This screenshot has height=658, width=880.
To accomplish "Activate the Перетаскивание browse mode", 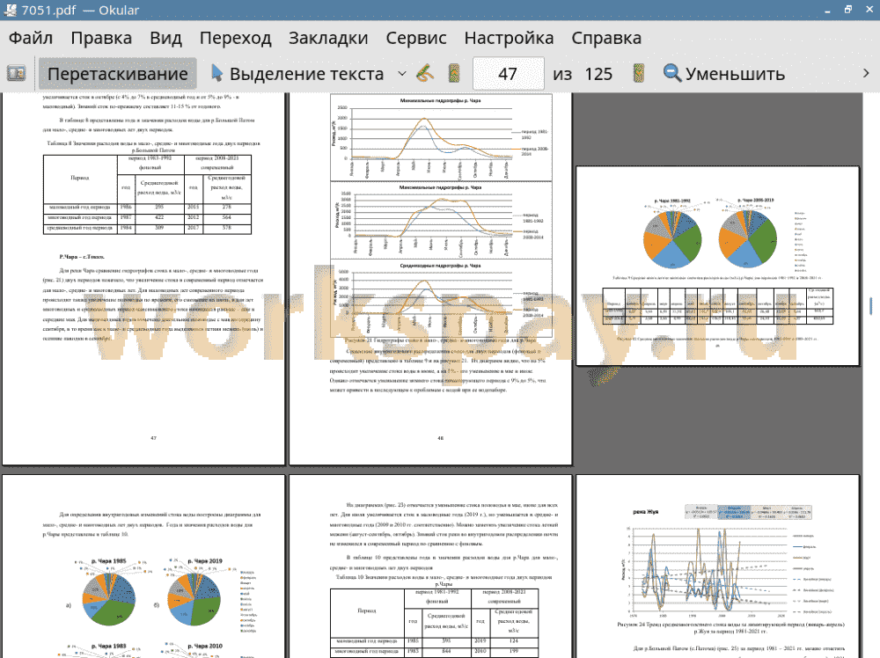I will 117,74.
